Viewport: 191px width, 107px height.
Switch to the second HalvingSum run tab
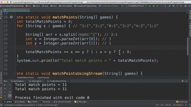coord(36,81)
